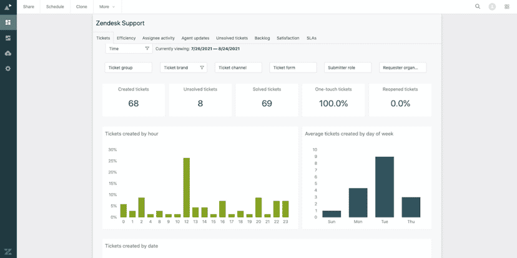
Task: Open the Ticket brand filter
Action: (x=184, y=67)
